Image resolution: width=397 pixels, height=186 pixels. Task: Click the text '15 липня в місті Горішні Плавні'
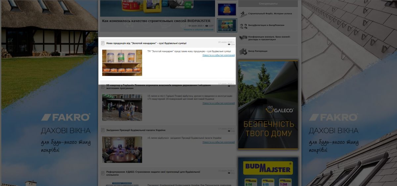point(190,97)
